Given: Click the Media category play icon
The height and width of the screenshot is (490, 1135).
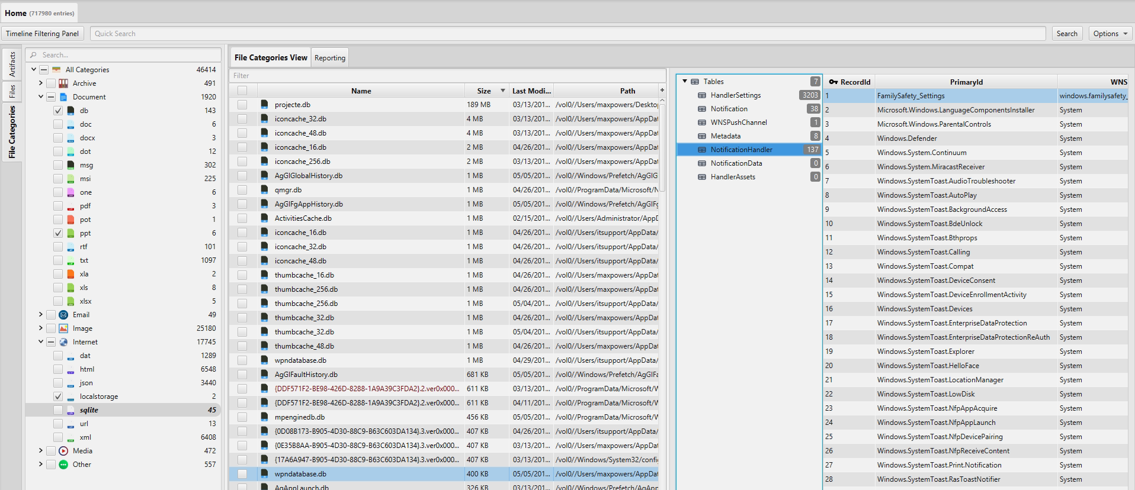Looking at the screenshot, I should (63, 451).
